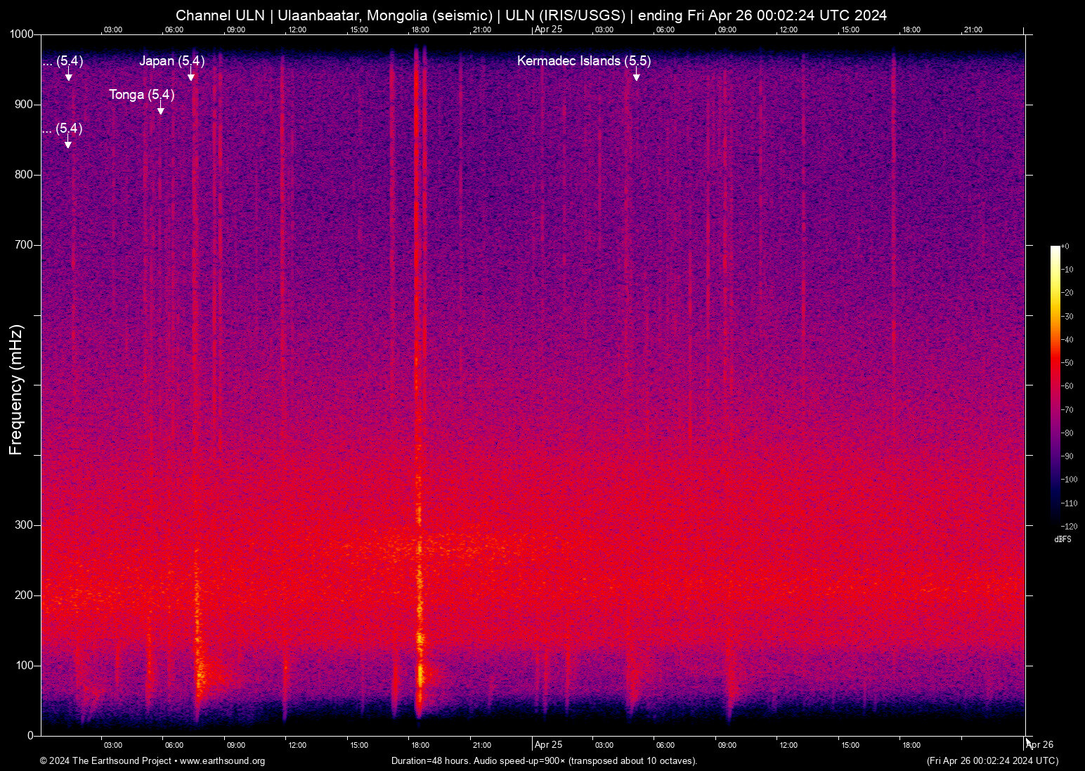Click the Apr 25 label on top time axis
Viewport: 1085px width, 771px height.
click(548, 29)
